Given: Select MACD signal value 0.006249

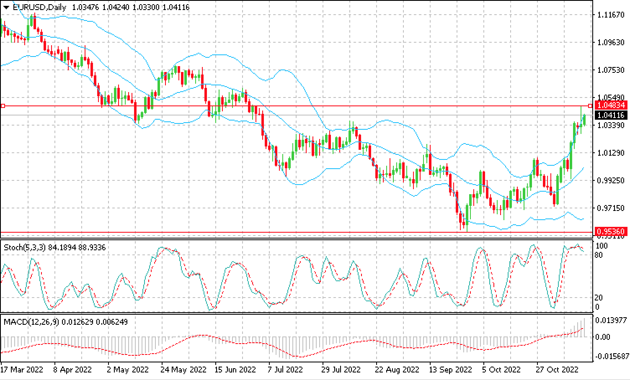Looking at the screenshot, I should [112, 322].
